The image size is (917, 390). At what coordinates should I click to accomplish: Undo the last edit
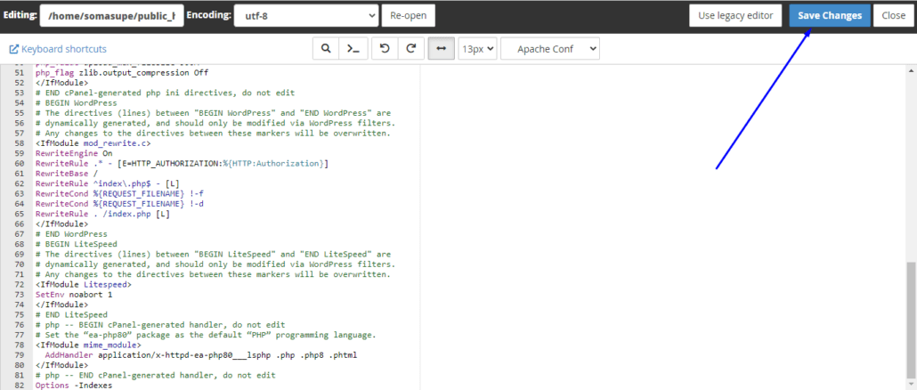pyautogui.click(x=385, y=49)
